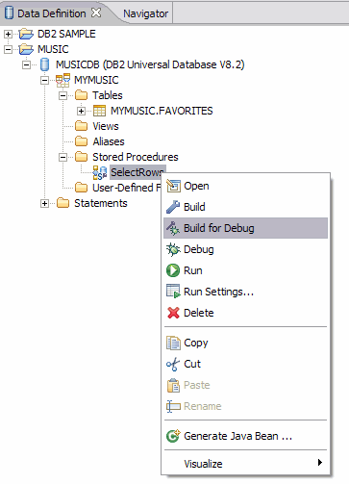This screenshot has width=349, height=484.
Task: Expand the MYMUSIC.FAVORITES table
Action: tap(82, 111)
